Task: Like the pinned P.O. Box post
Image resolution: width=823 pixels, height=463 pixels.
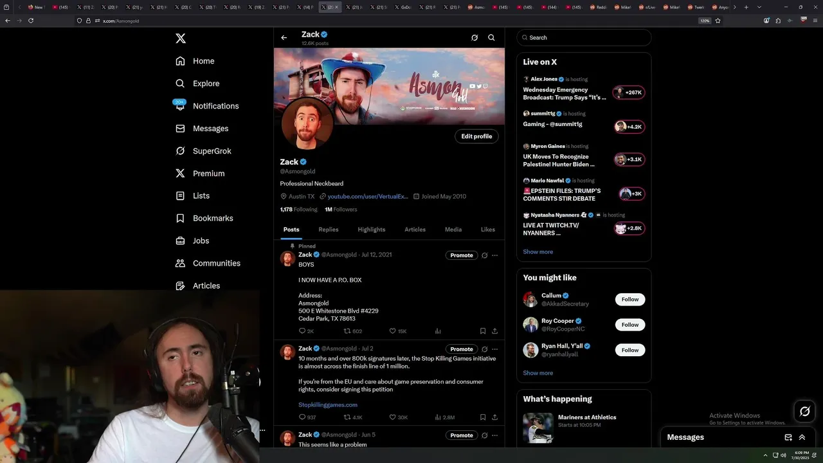Action: point(398,331)
